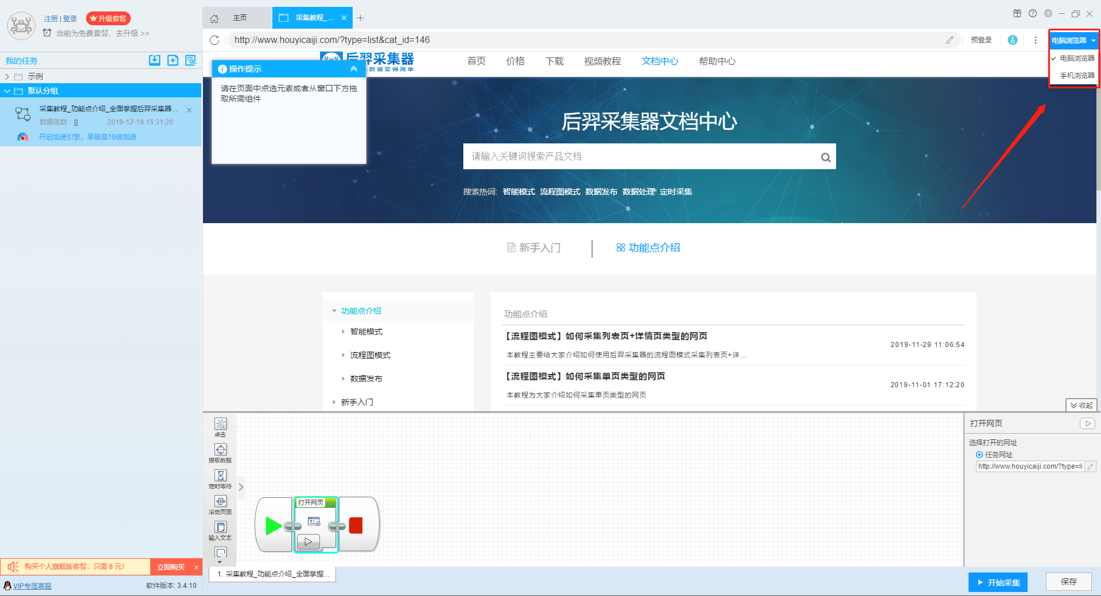
Task: Select the 提取数据 extract-data component
Action: point(220,450)
